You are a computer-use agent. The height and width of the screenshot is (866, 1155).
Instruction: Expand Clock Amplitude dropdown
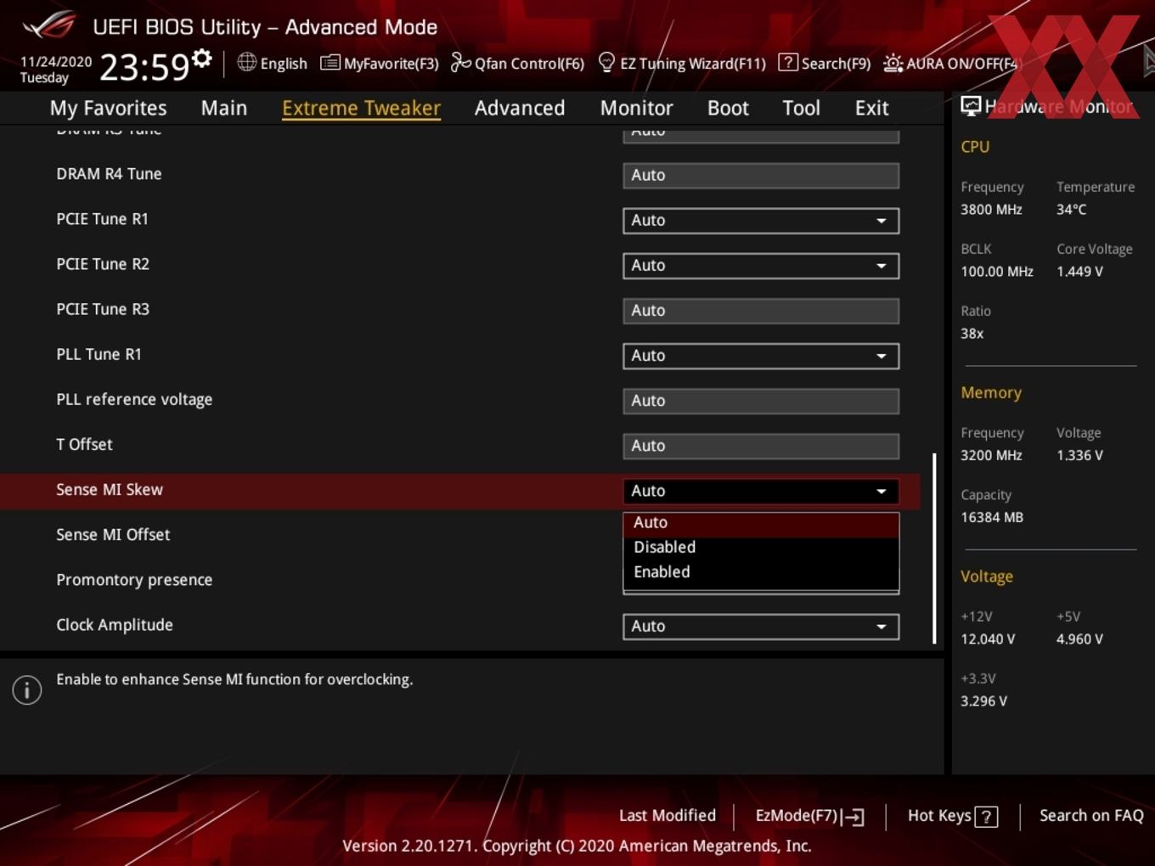pyautogui.click(x=761, y=627)
